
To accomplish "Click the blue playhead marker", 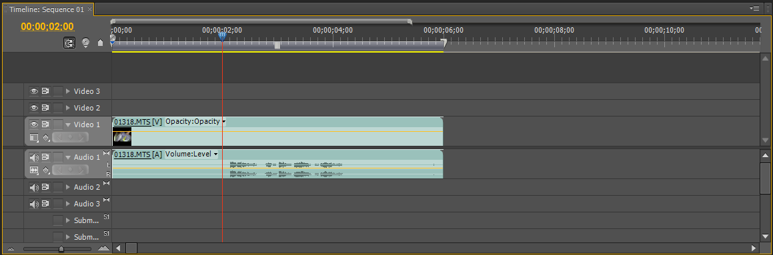I will pos(222,36).
